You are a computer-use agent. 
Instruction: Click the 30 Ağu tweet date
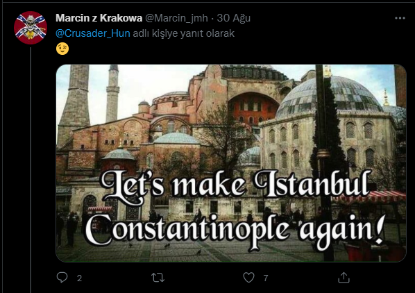coord(233,18)
